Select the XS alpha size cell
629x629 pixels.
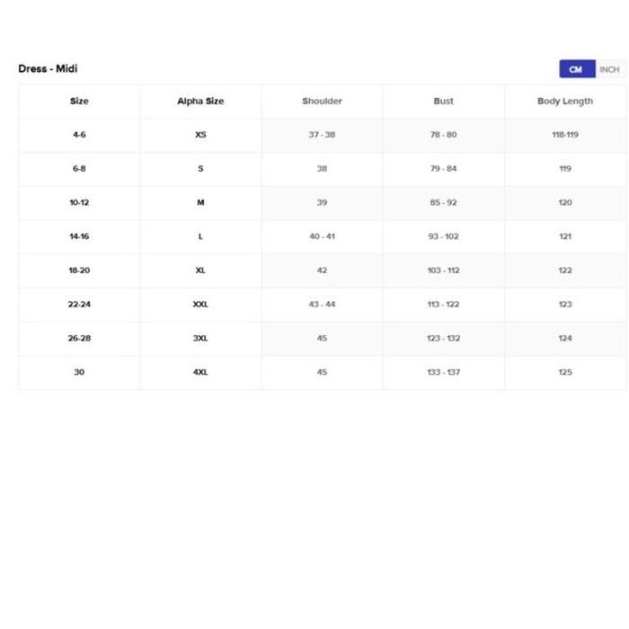coord(200,135)
